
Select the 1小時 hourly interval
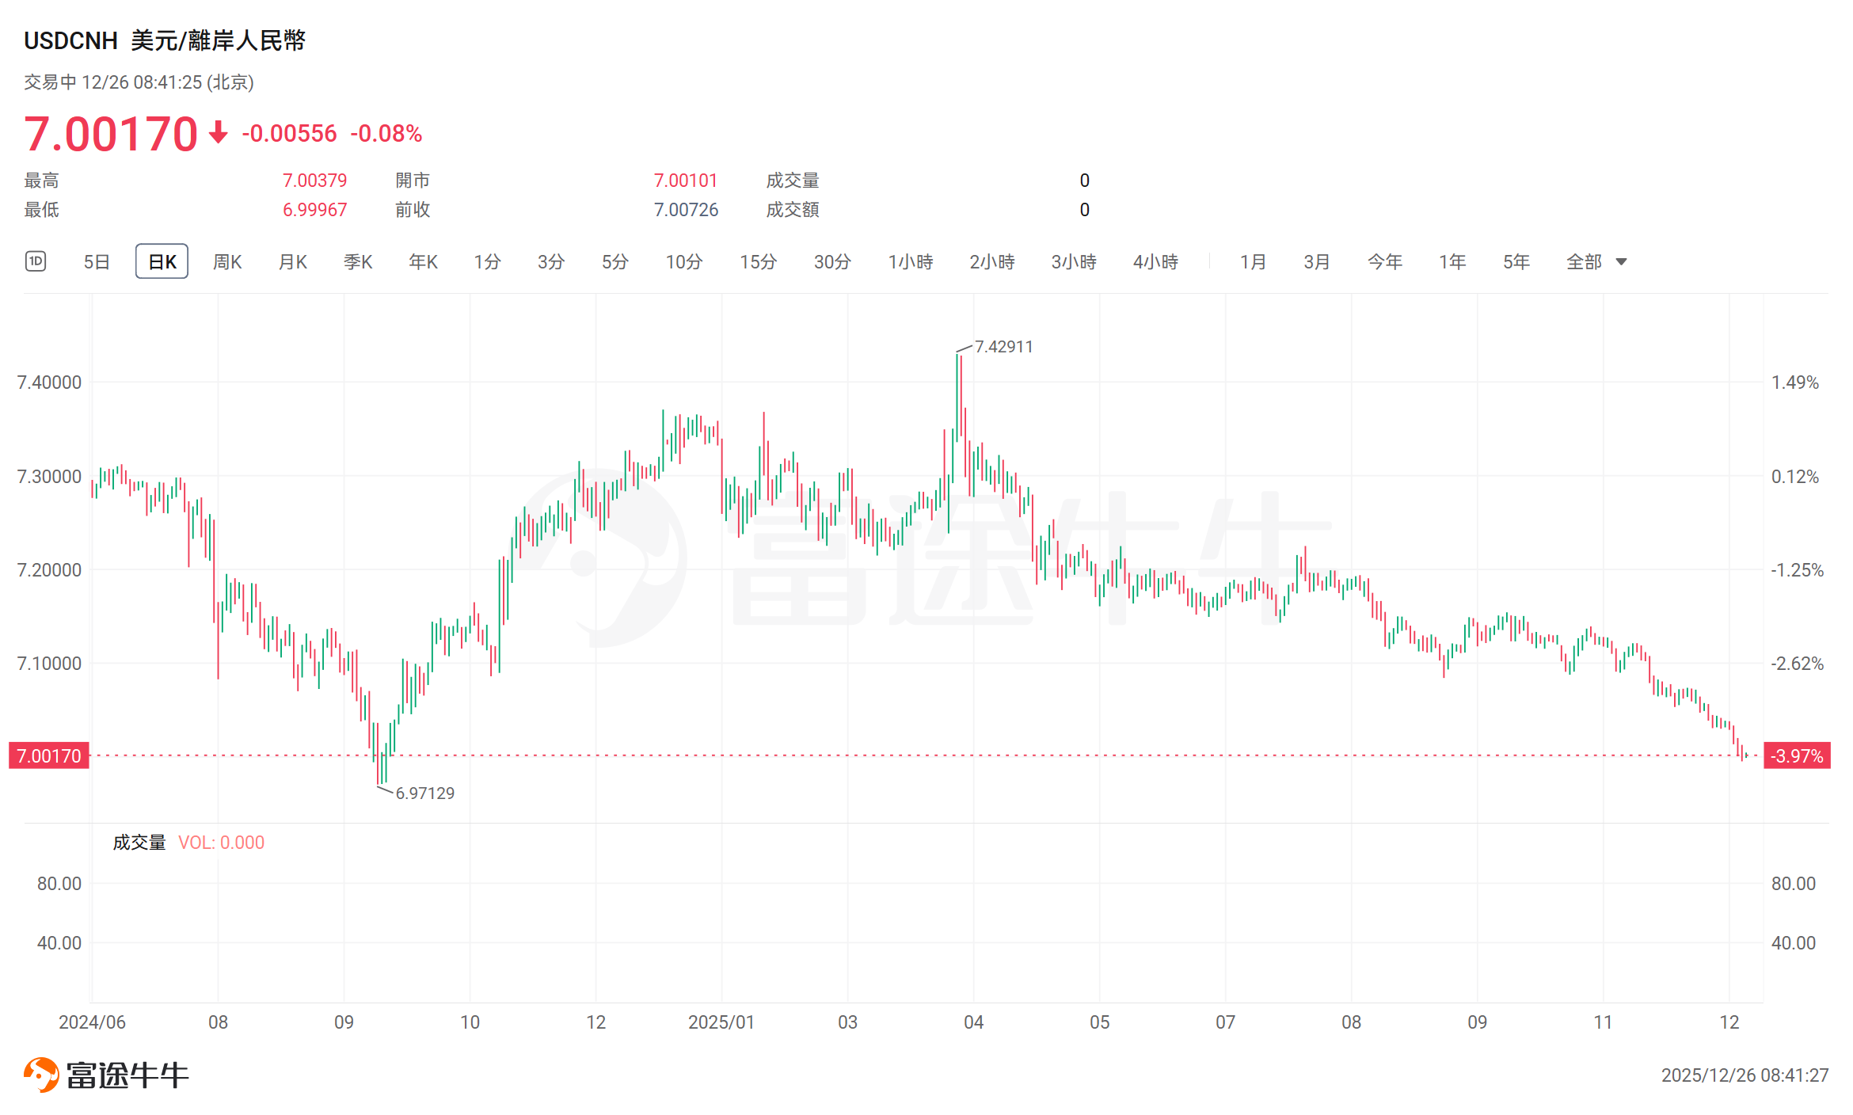pos(911,262)
